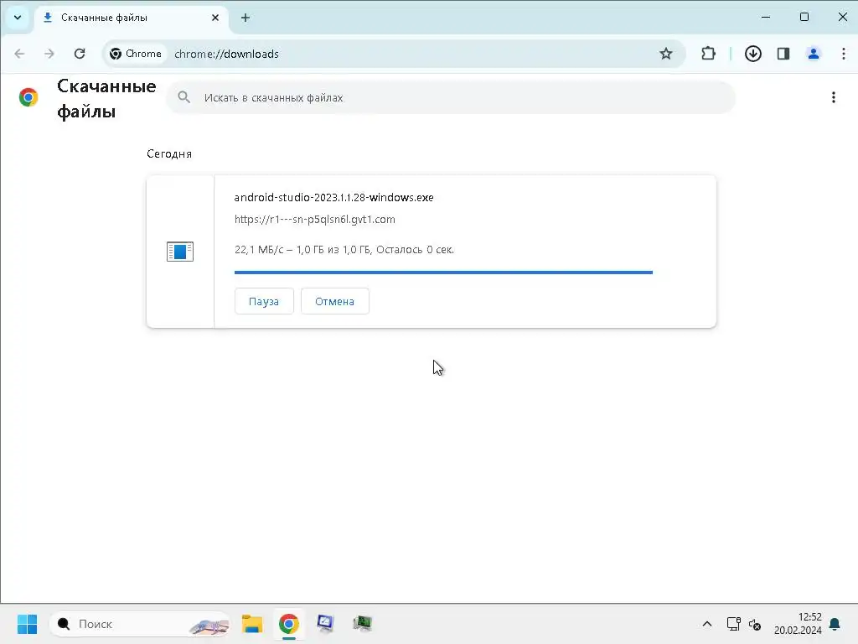858x644 pixels.
Task: Click the download speed status text
Action: (344, 250)
